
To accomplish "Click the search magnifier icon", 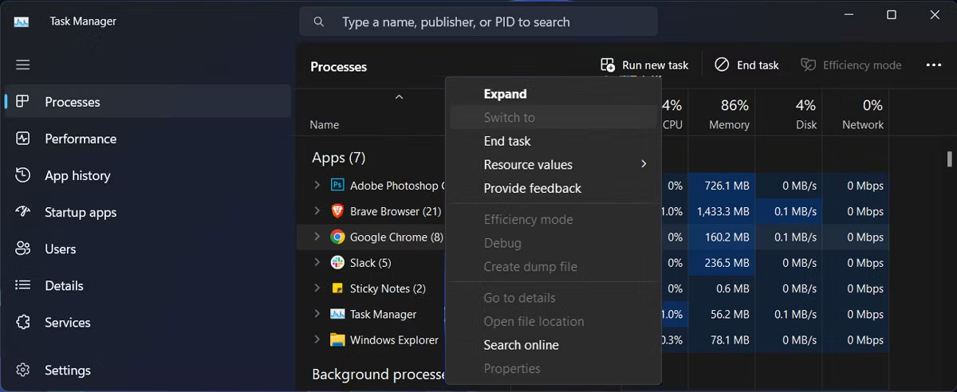I will pyautogui.click(x=319, y=22).
